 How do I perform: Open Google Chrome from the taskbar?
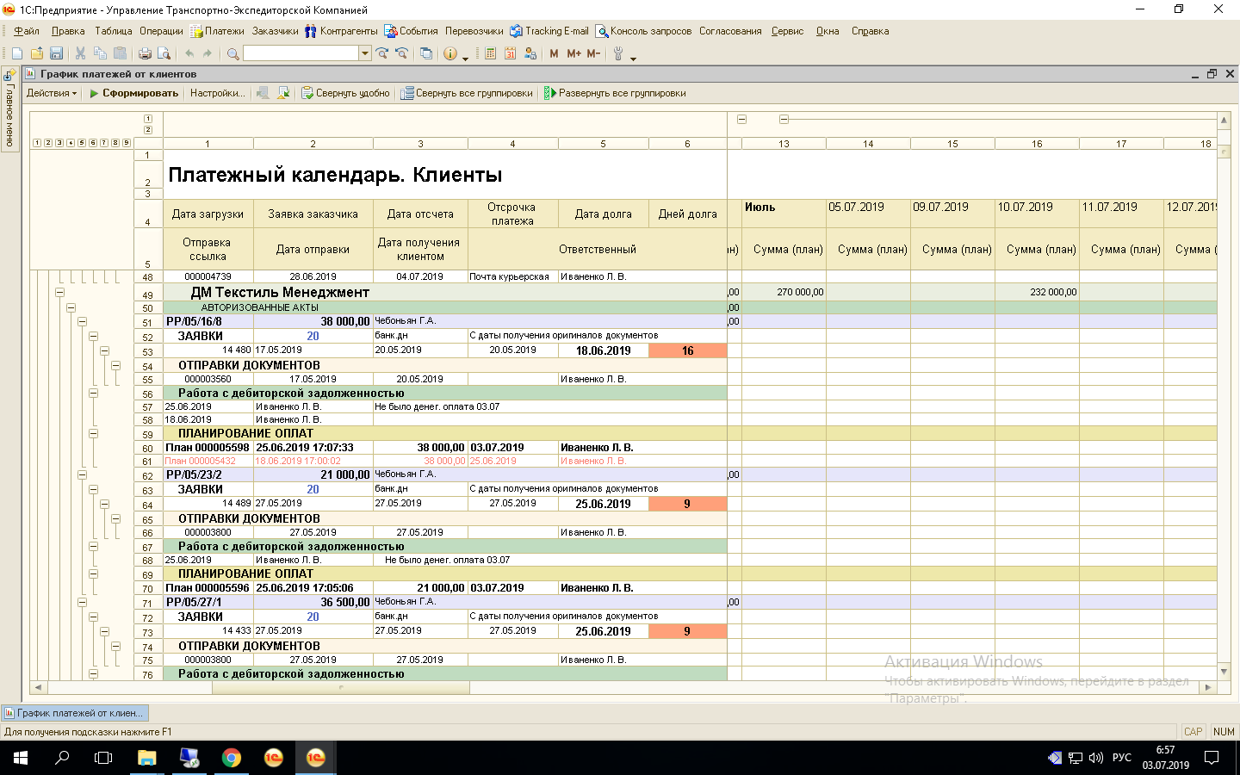tap(231, 758)
